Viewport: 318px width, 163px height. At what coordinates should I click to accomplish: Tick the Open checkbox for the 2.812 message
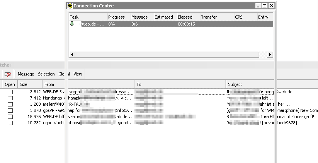10,92
